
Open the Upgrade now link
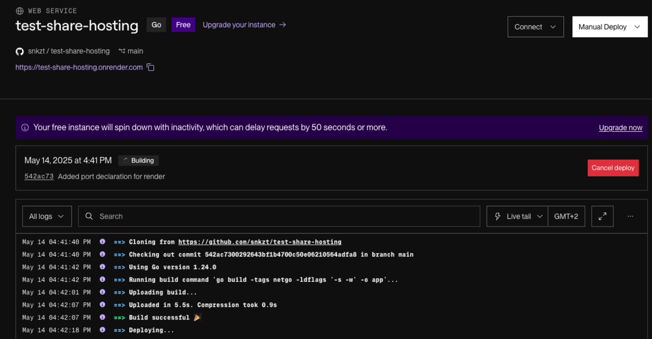(x=620, y=128)
